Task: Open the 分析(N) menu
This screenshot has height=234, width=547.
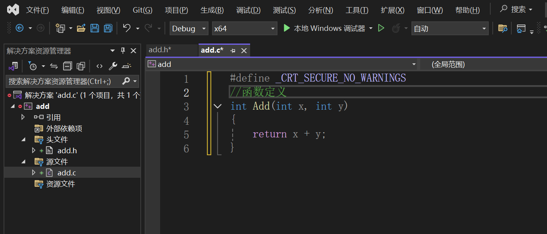Action: pyautogui.click(x=320, y=10)
